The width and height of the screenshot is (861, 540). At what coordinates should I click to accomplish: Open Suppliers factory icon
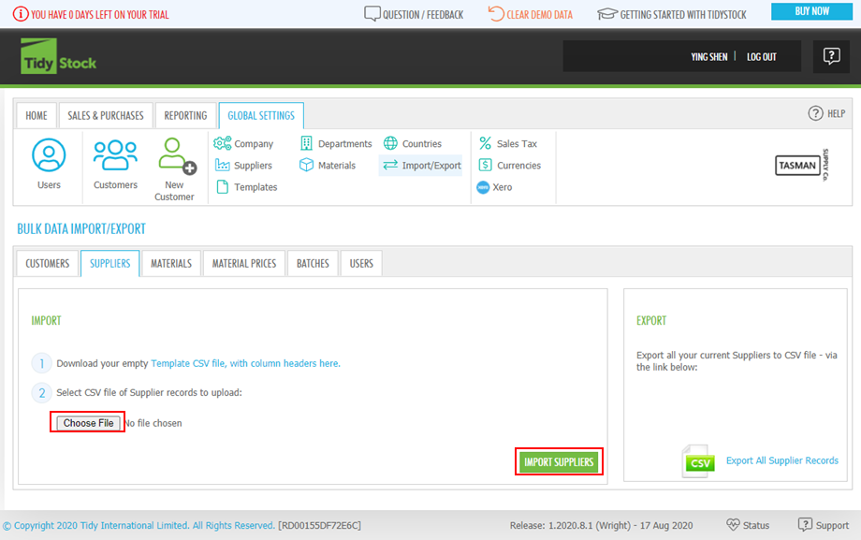[223, 166]
